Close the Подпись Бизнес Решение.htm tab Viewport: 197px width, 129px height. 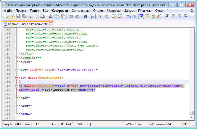[51, 24]
